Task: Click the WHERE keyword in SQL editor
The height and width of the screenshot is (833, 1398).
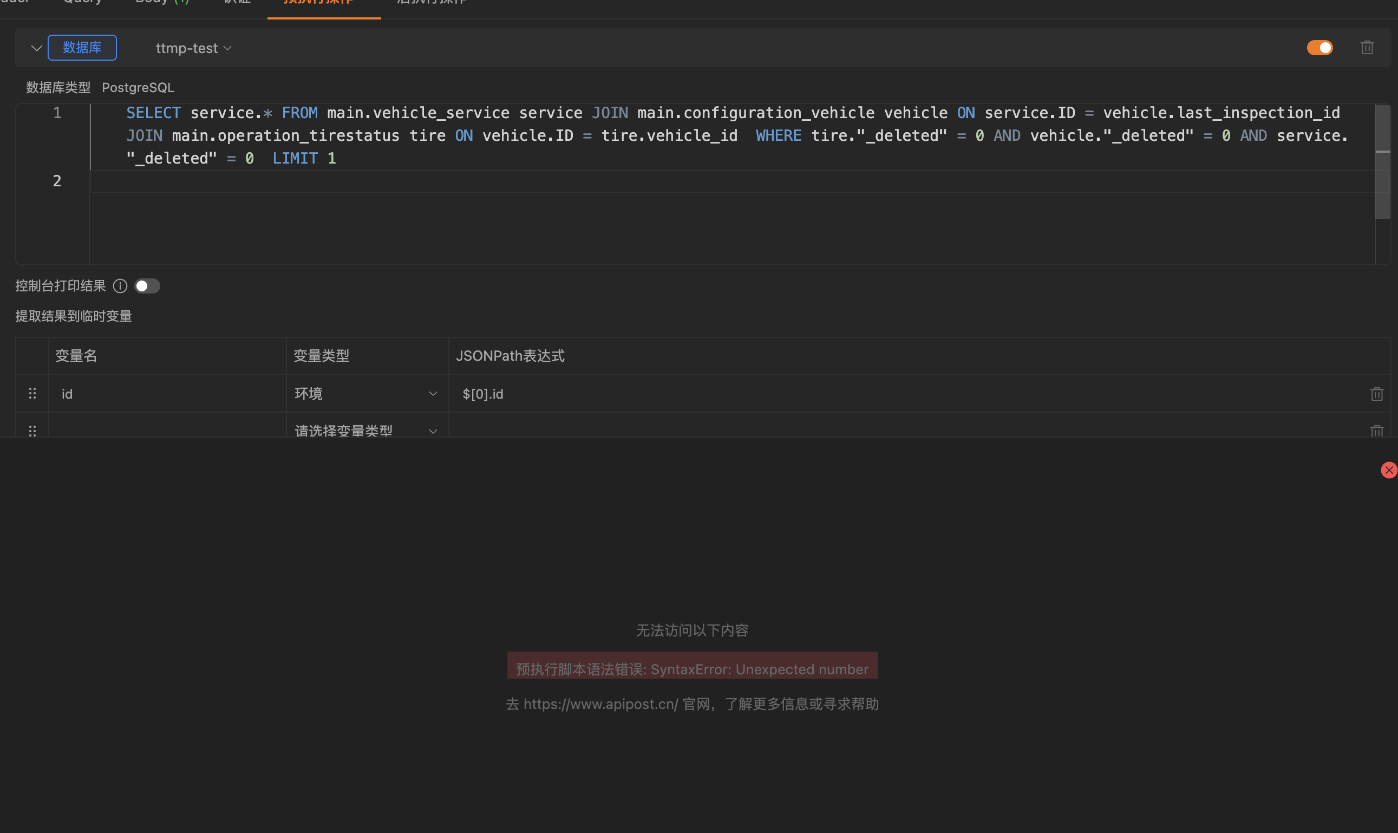Action: tap(778, 136)
